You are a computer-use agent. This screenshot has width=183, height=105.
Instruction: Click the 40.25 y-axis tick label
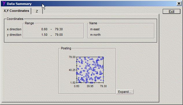[x=72, y=70]
